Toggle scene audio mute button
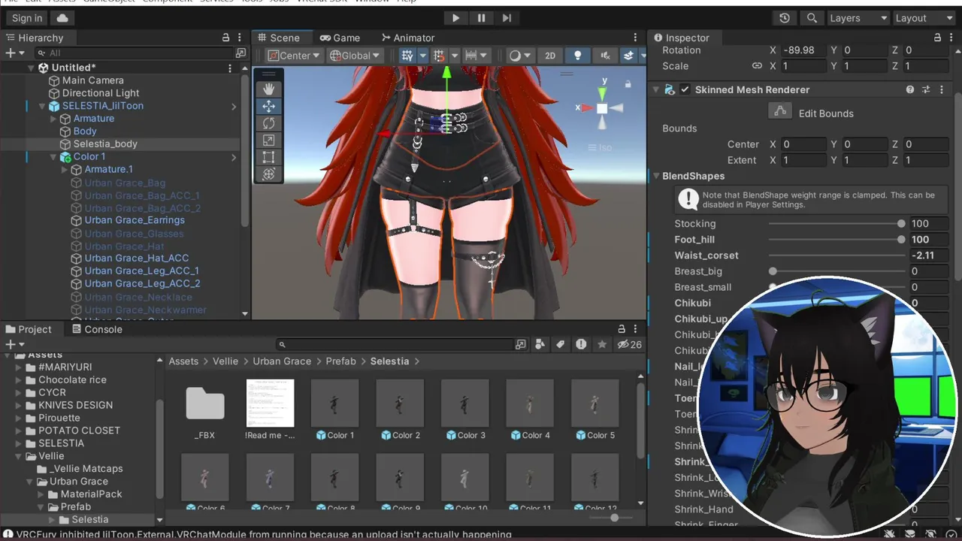962x541 pixels. 604,56
